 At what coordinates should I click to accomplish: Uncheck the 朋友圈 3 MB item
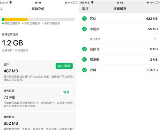[84, 60]
